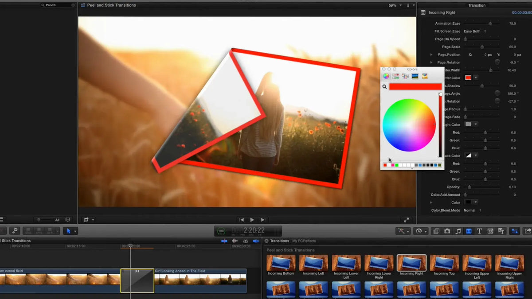Open the keyword editor key icon
Image resolution: width=532 pixels, height=299 pixels.
point(15,231)
